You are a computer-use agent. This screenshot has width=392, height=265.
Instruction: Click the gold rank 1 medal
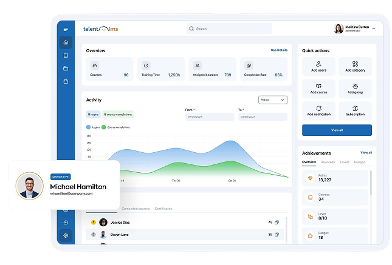tap(93, 223)
